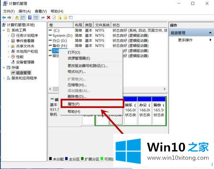This screenshot has height=169, width=214.
Task: Open the 文件(F) menu
Action: 9,11
